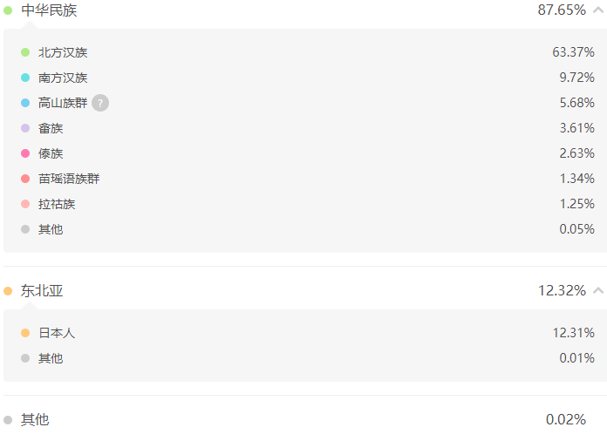Viewport: 607px width, 434px height.
Task: Click the 63.37% value for 北方汉族
Action: [573, 51]
